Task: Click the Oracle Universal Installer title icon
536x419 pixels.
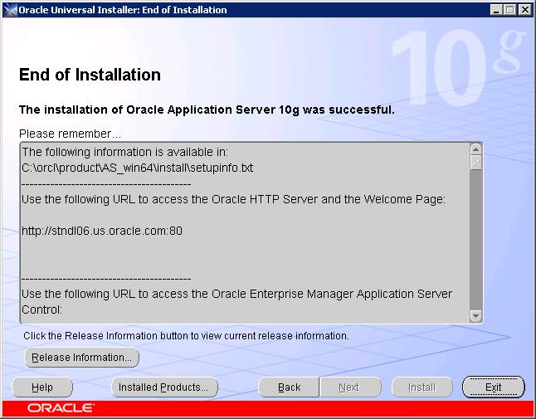Action: 10,10
